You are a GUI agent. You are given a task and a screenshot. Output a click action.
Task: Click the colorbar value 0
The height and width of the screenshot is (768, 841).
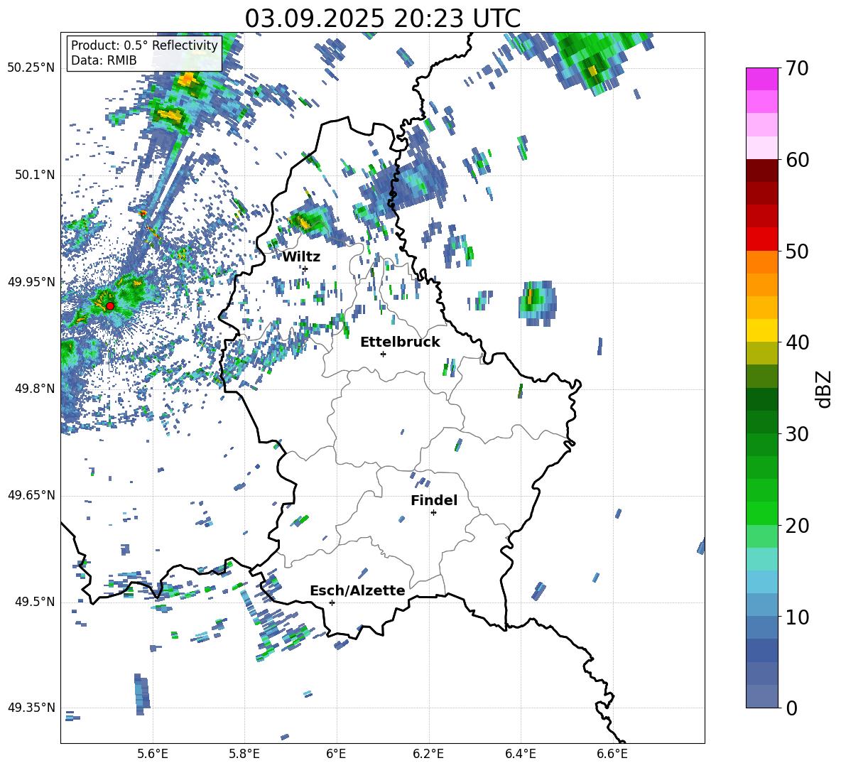(x=791, y=708)
